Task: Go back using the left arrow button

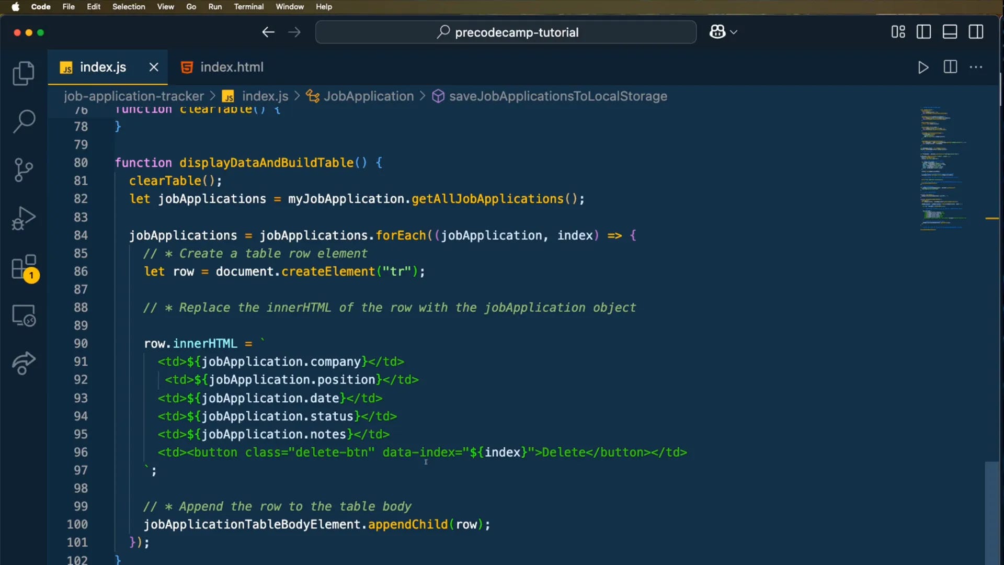Action: (x=268, y=32)
